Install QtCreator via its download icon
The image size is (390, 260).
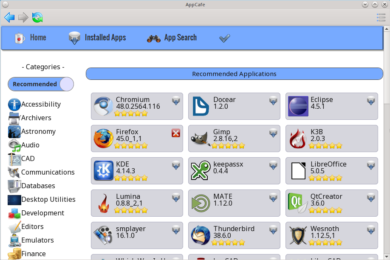371,198
